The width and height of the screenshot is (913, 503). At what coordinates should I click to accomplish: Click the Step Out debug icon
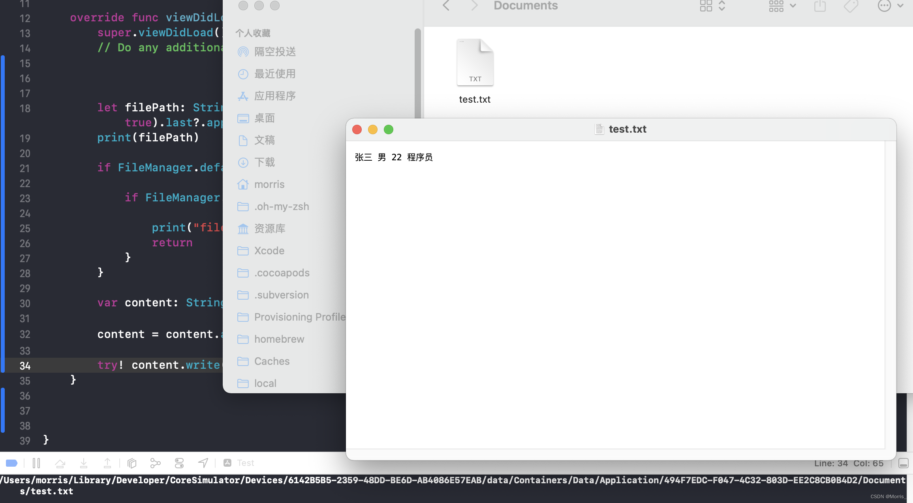107,463
